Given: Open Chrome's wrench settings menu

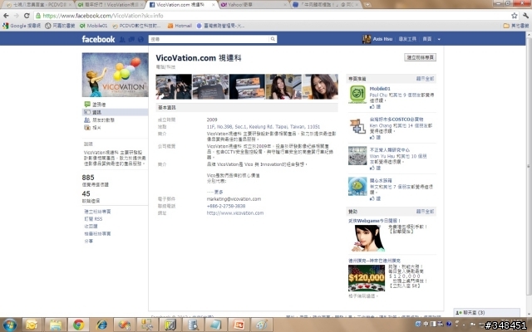Looking at the screenshot, I should pos(525,16).
